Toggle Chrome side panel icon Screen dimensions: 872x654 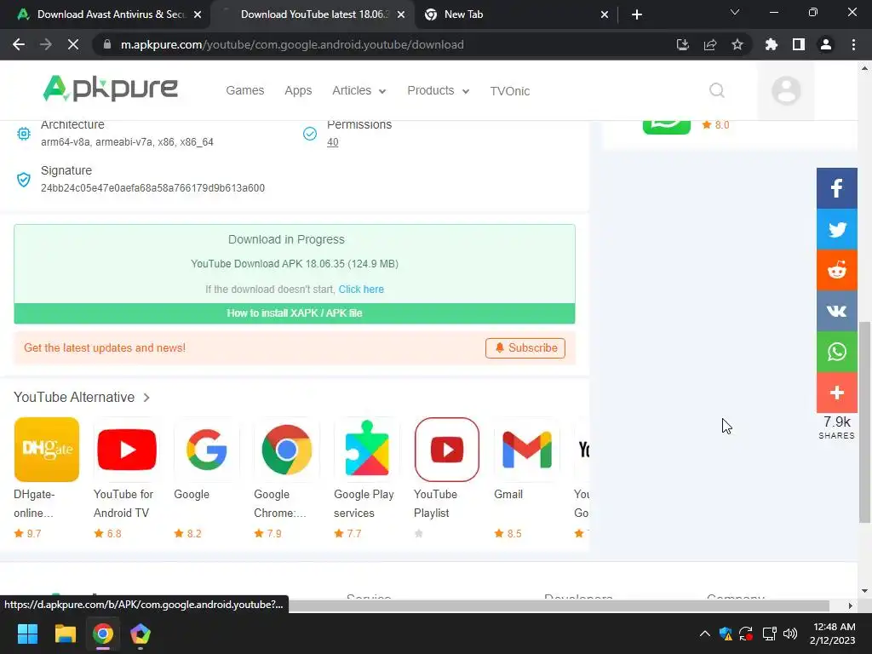pos(799,44)
